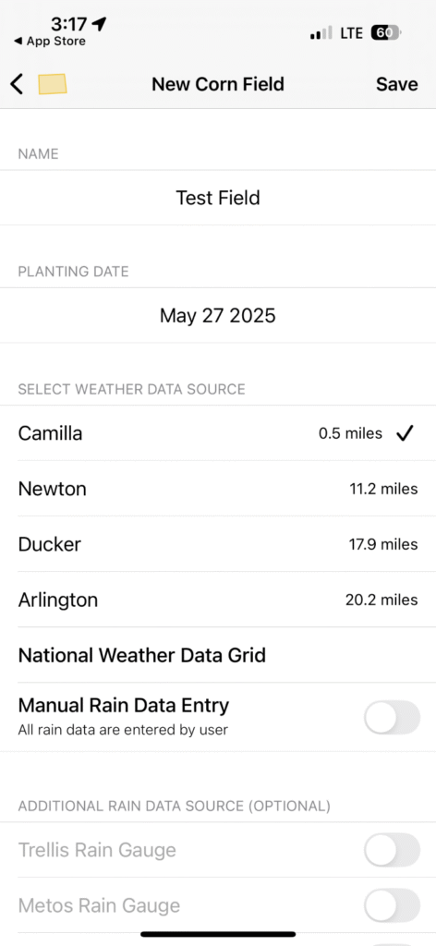Choose Ducker as weather data source
The image size is (436, 946).
(218, 544)
